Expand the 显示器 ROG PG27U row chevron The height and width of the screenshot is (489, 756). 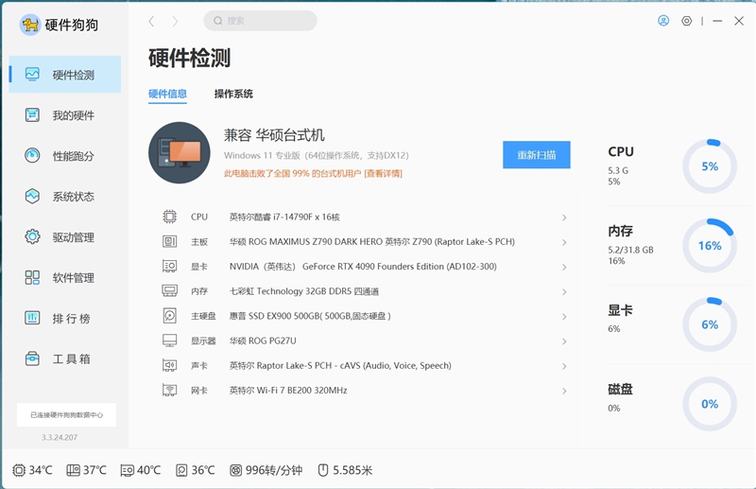(564, 341)
